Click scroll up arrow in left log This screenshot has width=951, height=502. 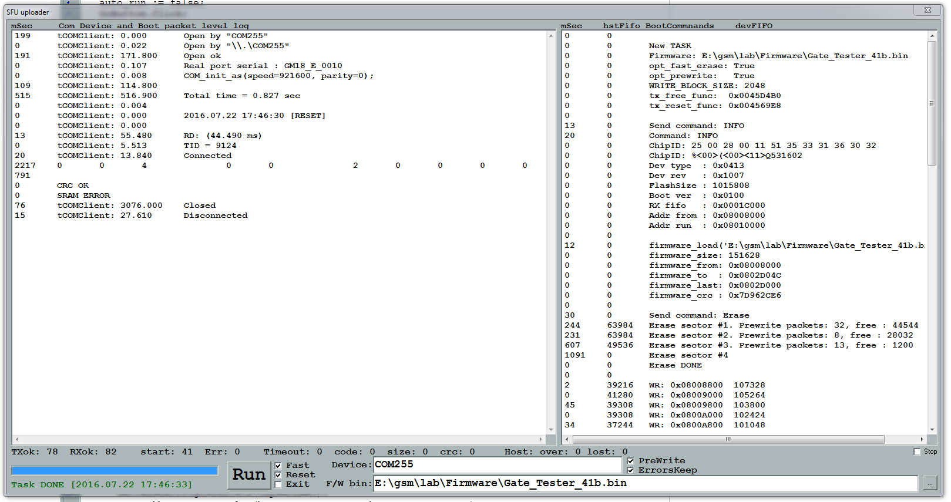551,36
